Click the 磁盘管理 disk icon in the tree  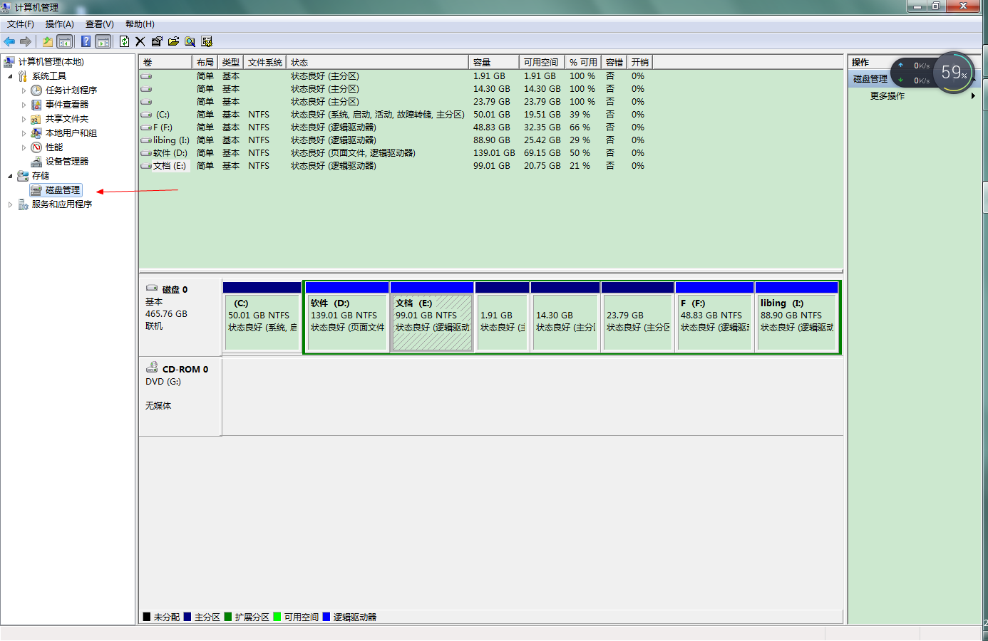coord(36,190)
